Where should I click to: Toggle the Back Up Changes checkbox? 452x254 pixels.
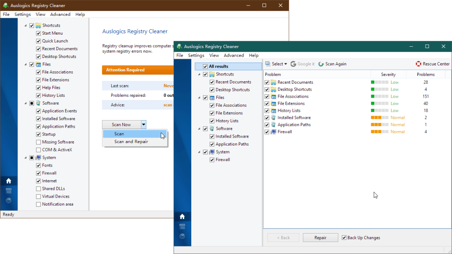point(344,238)
